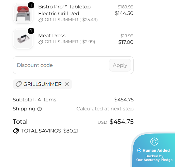Click the quantity badge on the grill image
The image size is (175, 167).
click(x=31, y=5)
